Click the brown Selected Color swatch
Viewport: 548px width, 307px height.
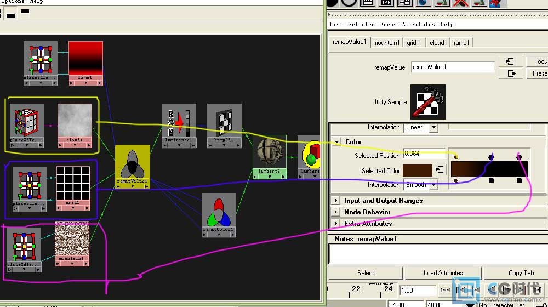tap(417, 170)
